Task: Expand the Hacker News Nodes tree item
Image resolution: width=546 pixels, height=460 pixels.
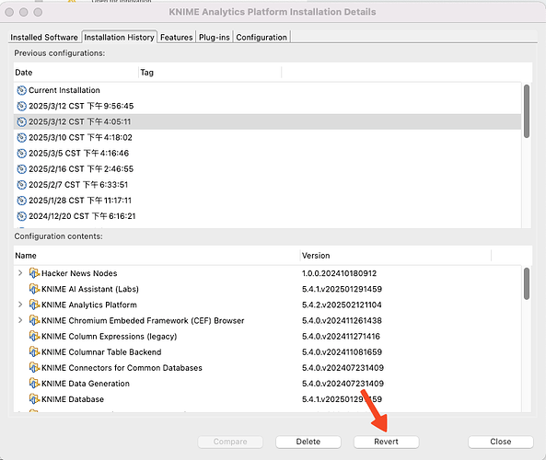Action: coord(20,273)
